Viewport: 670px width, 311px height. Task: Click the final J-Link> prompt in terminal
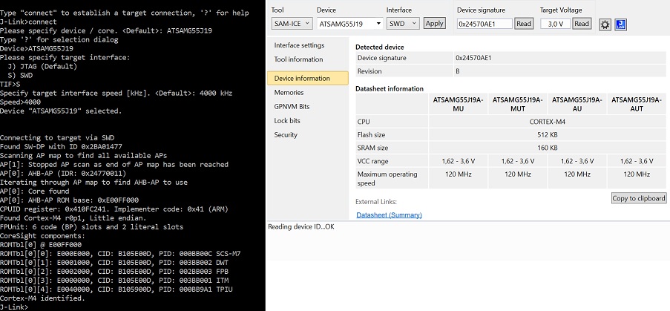[13, 307]
